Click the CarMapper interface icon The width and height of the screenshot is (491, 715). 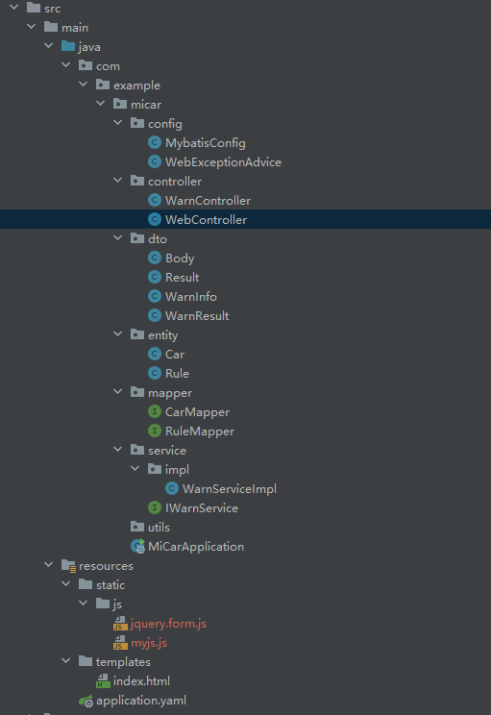tap(155, 411)
